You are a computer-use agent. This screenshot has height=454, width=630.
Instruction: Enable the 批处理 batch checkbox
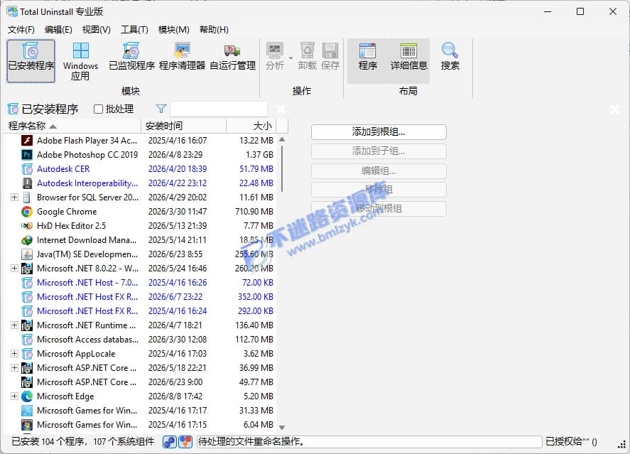click(x=98, y=109)
